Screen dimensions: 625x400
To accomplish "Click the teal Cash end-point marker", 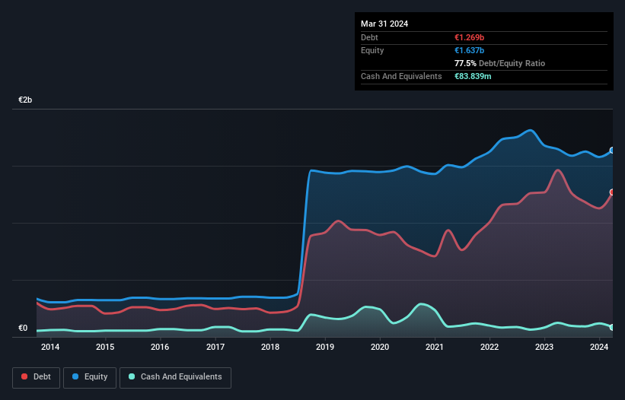I will point(612,327).
